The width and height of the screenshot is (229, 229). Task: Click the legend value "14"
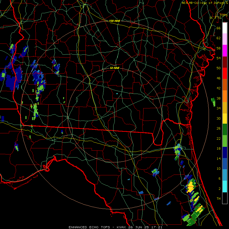(219, 159)
